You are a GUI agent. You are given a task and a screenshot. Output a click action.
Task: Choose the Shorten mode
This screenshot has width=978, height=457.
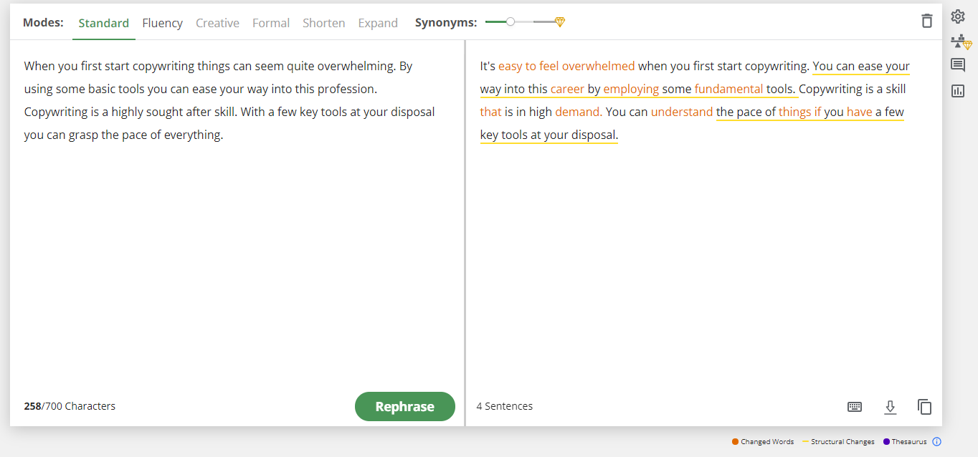(324, 23)
